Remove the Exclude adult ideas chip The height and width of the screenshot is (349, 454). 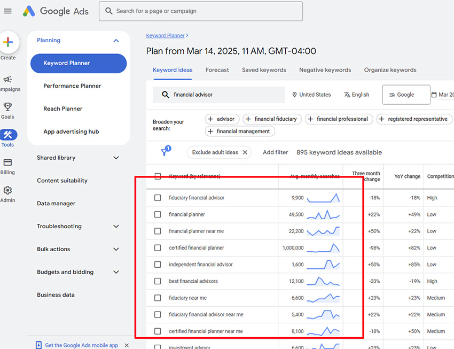pos(246,152)
